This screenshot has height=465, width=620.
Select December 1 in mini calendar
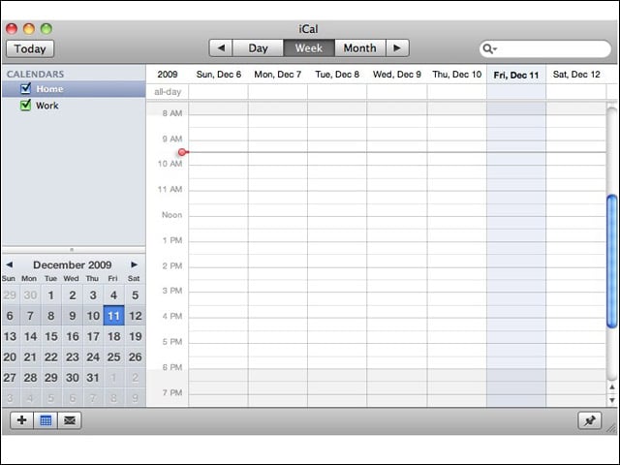pyautogui.click(x=51, y=294)
